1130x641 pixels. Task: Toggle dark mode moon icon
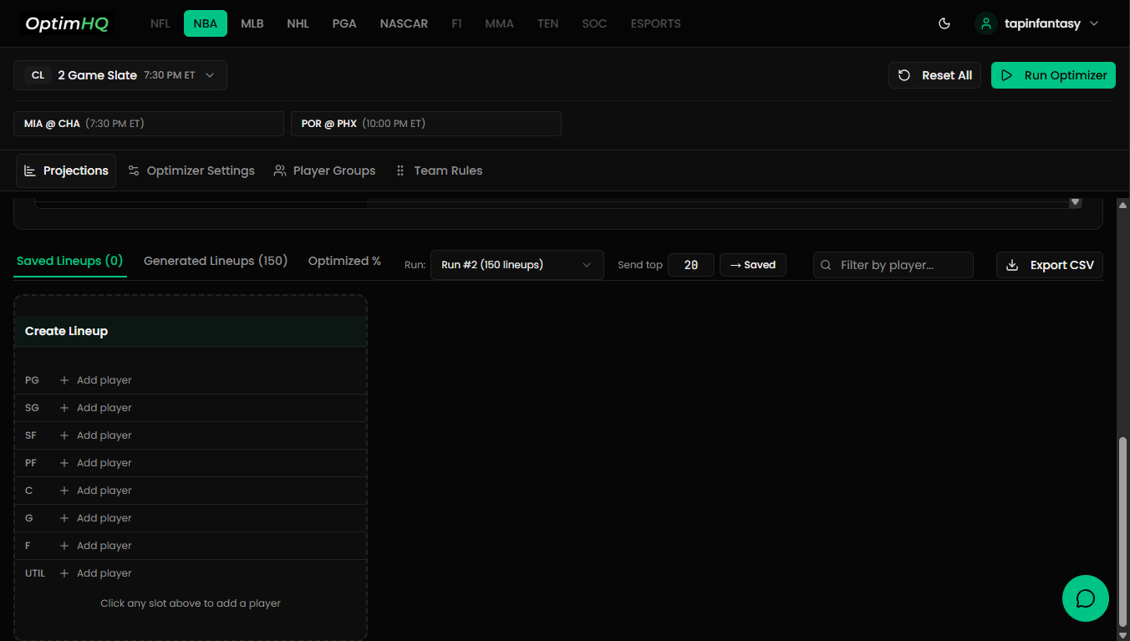click(x=944, y=23)
